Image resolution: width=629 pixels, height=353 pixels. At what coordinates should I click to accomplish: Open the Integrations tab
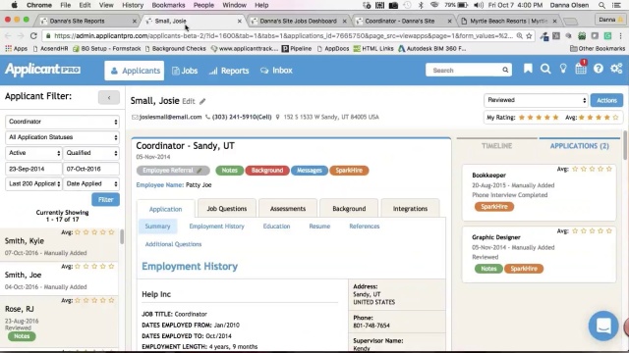point(410,209)
